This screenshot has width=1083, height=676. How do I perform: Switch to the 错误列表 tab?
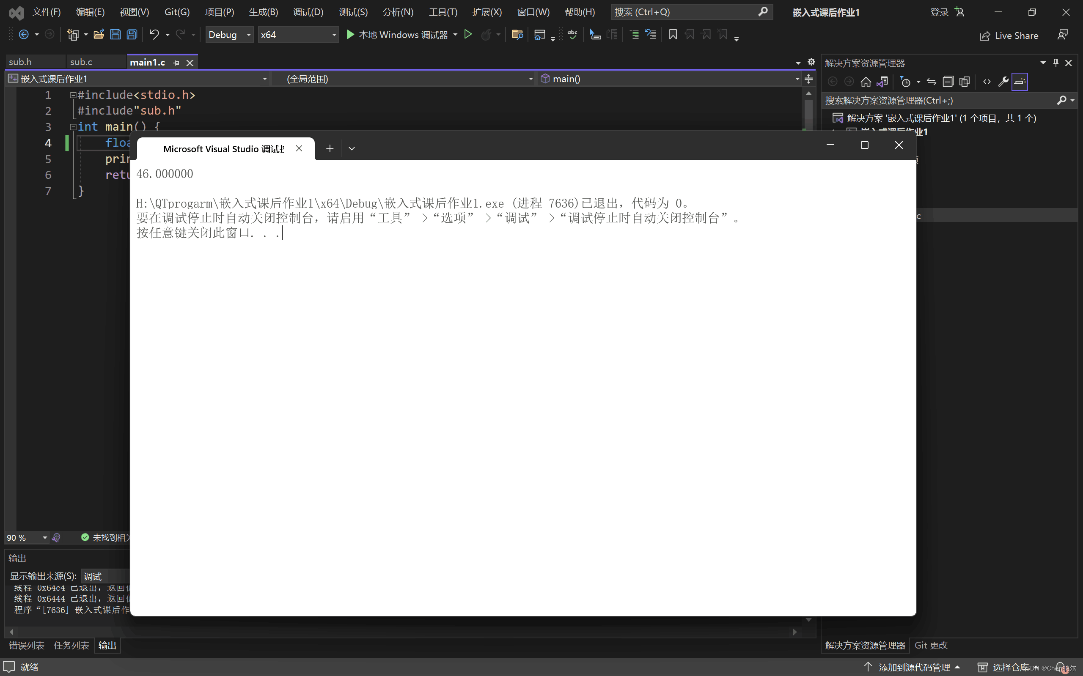27,645
